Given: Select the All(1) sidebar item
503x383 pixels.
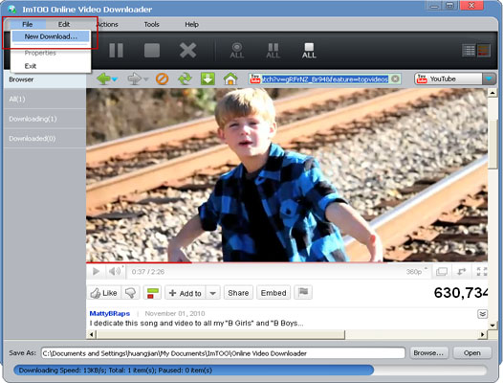Looking at the screenshot, I should coord(45,99).
